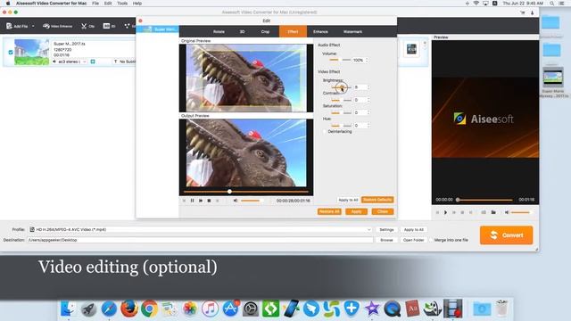Play the video in main Preview panel
571x321 pixels.
(445, 212)
